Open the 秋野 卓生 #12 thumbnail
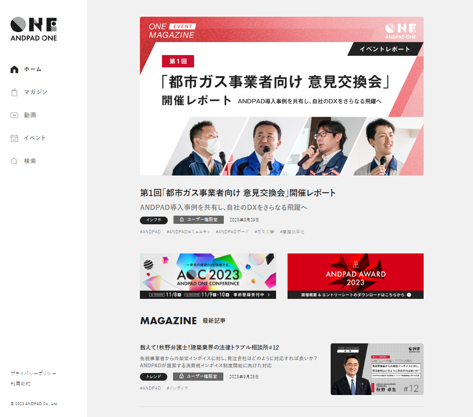 point(377,369)
